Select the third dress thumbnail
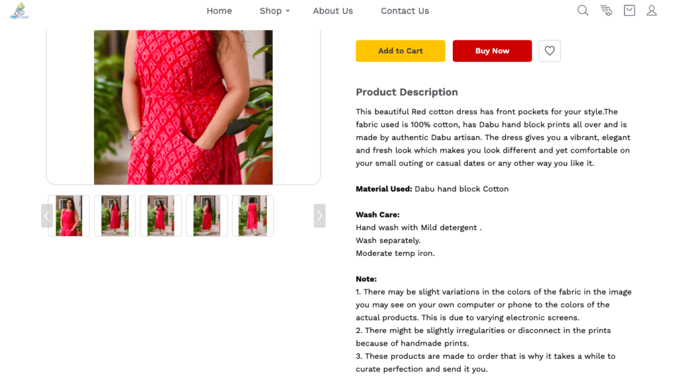The height and width of the screenshot is (388, 677). pyautogui.click(x=161, y=215)
